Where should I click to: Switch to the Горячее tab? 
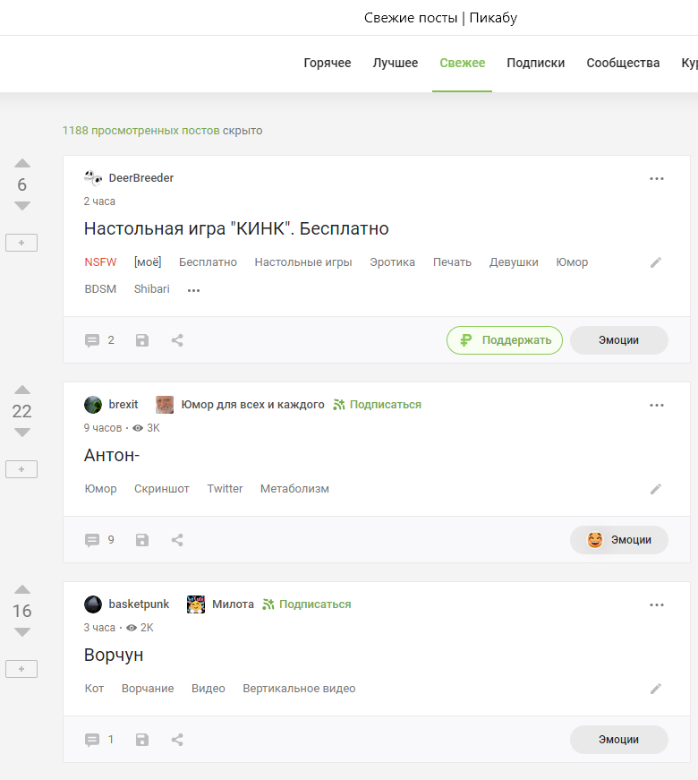coord(327,63)
